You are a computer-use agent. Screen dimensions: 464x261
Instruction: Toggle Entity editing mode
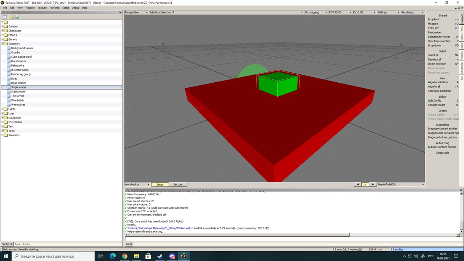pyautogui.click(x=160, y=185)
